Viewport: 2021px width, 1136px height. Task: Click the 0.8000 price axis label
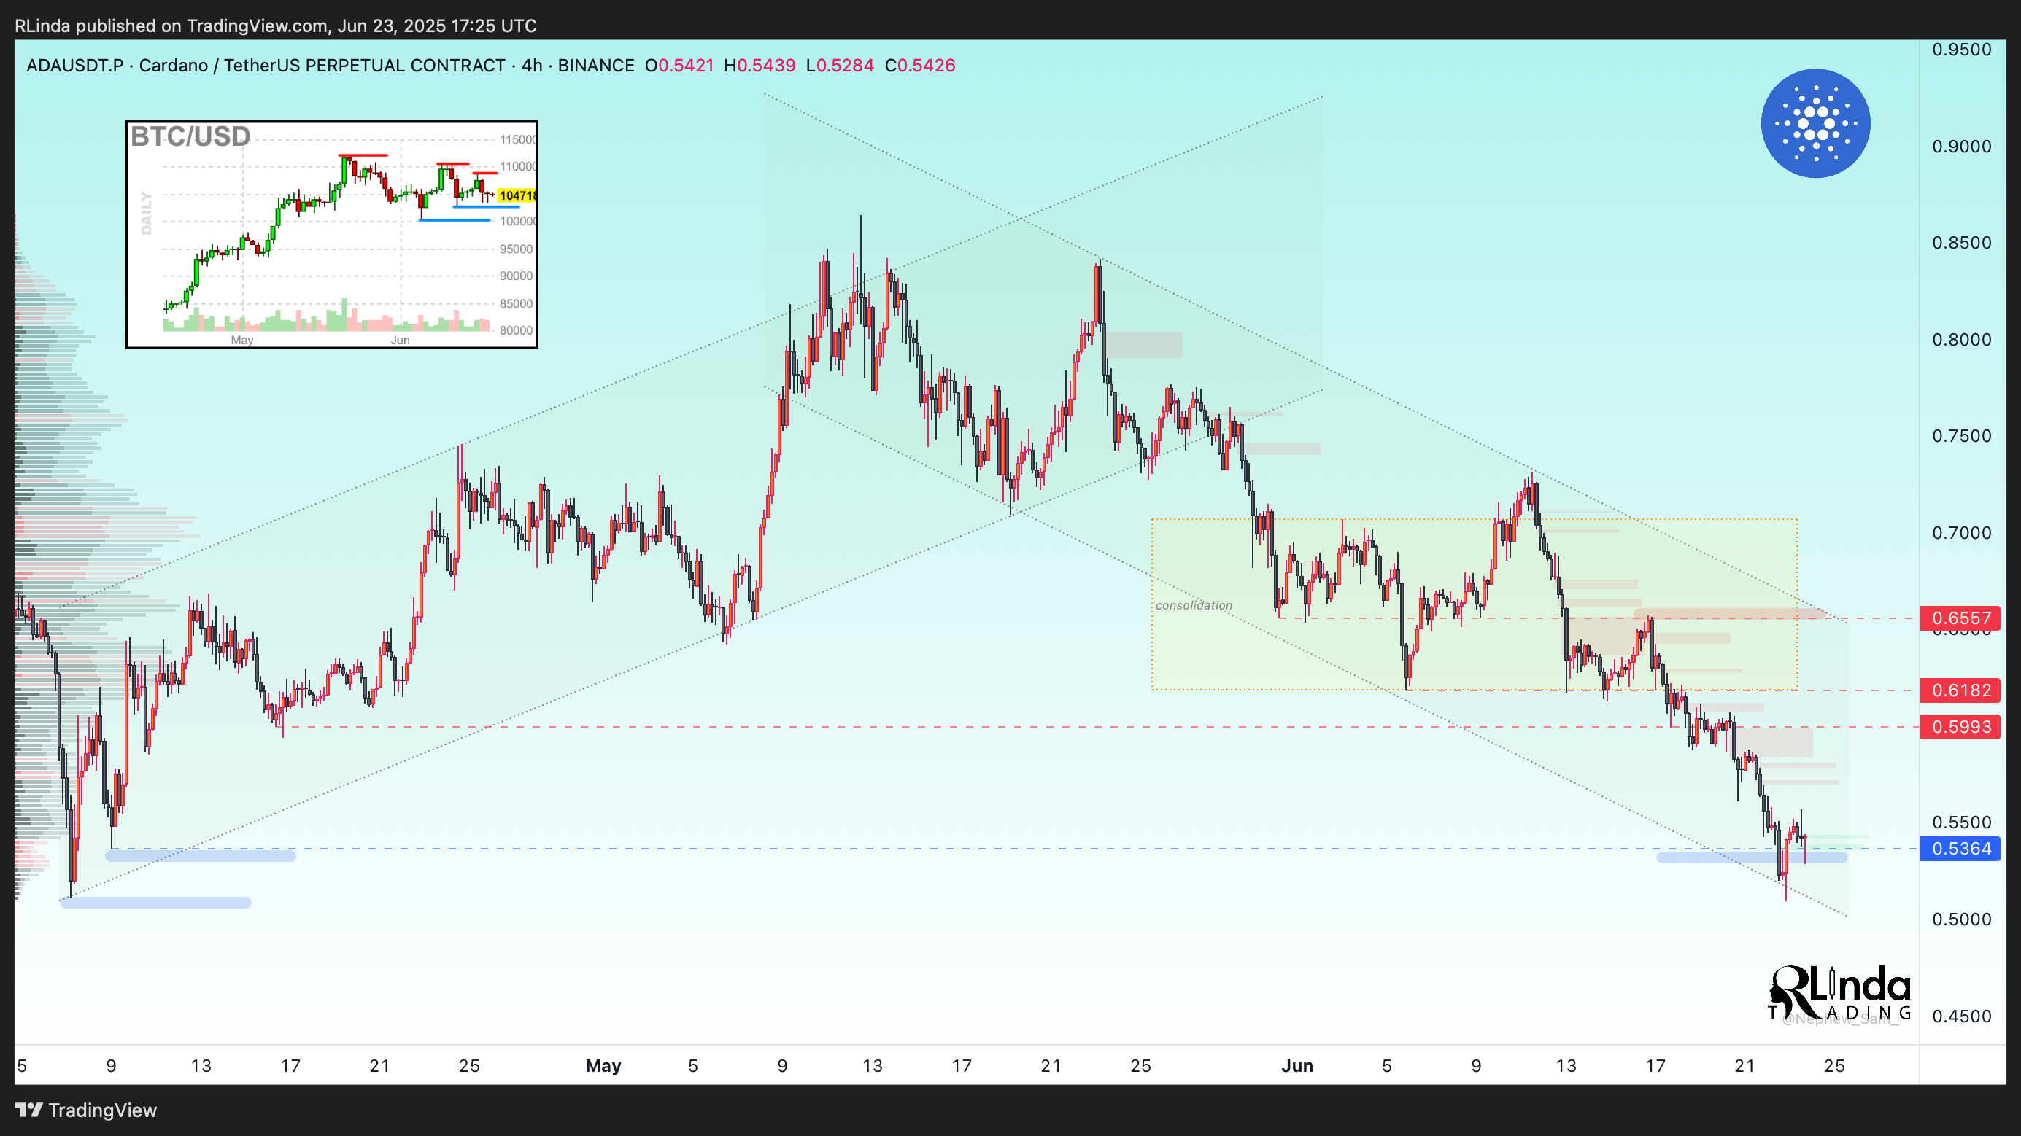(1961, 340)
